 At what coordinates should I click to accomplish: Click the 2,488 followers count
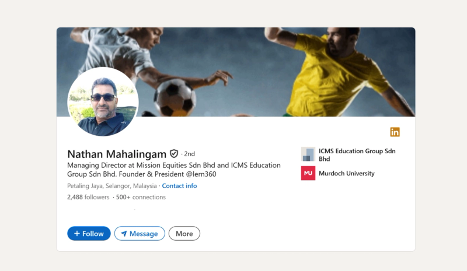pos(88,197)
